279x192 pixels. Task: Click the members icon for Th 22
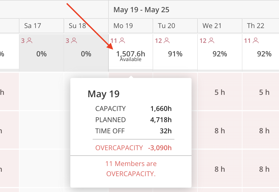point(256,41)
